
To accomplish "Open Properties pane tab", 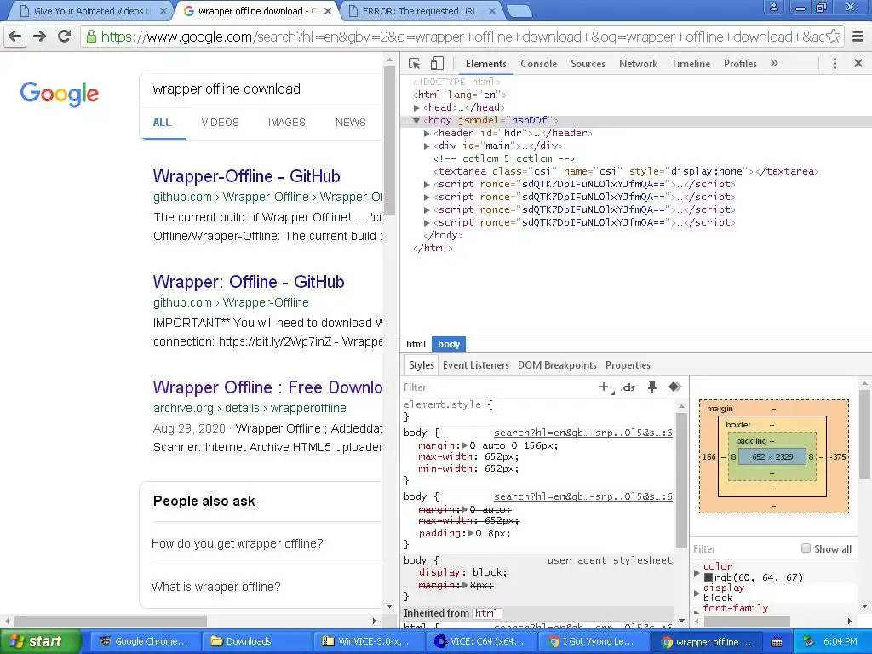I will [628, 365].
